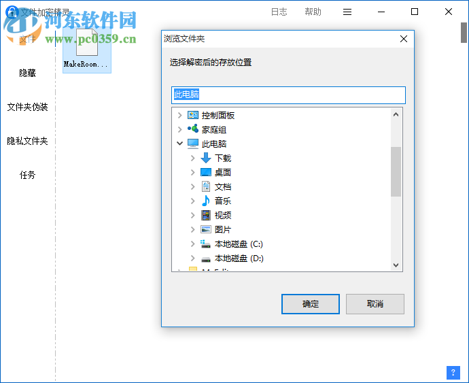This screenshot has width=469, height=383.
Task: Expand the 视频 folder node
Action: (x=192, y=215)
